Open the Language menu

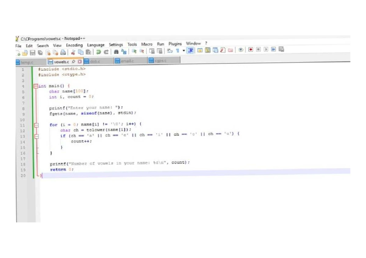coord(96,45)
